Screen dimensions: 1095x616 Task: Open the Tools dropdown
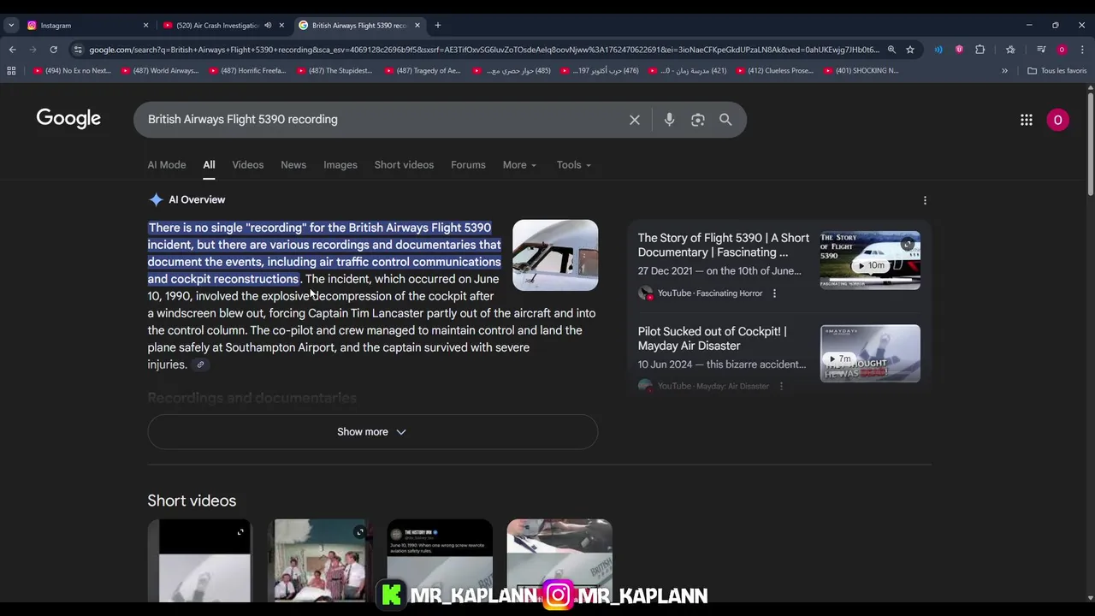(x=573, y=165)
